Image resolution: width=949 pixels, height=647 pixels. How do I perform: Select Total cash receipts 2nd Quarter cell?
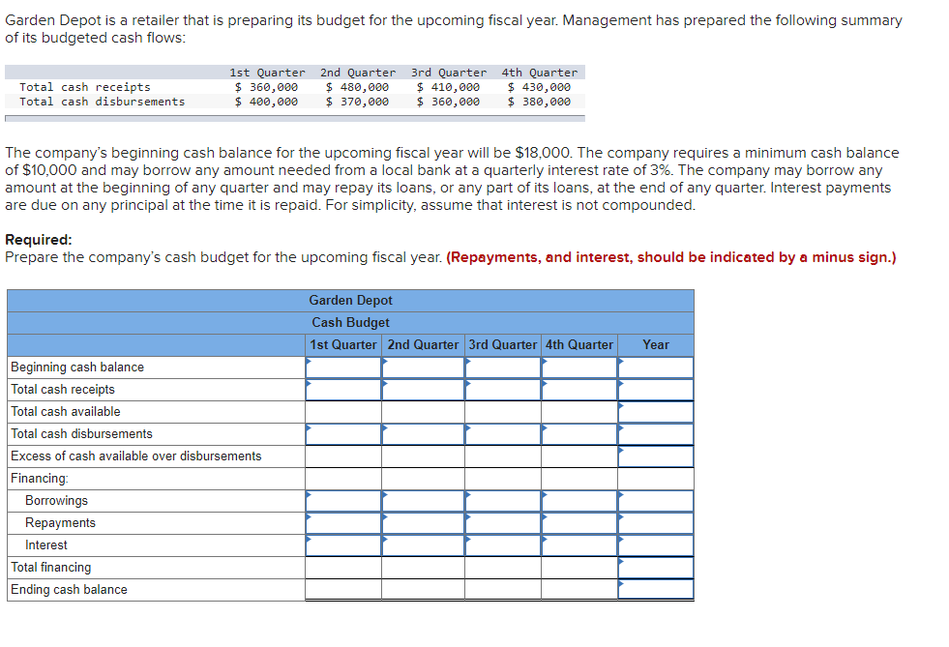(423, 390)
